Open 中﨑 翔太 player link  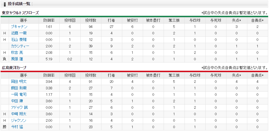[19, 114]
